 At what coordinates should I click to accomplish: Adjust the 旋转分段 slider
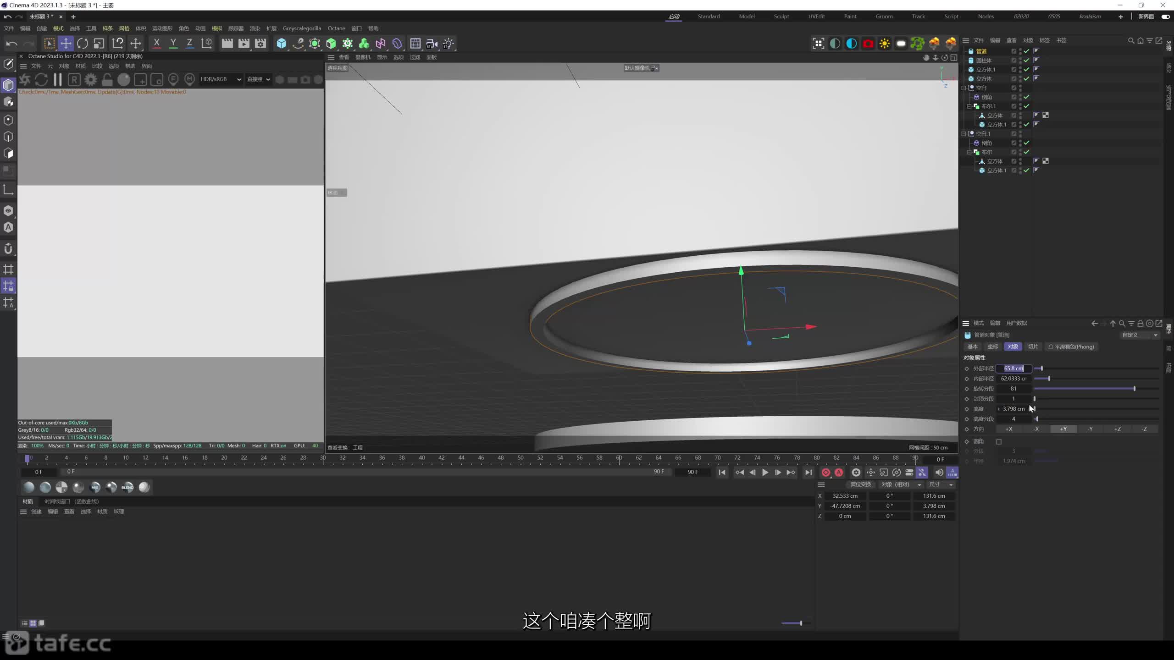click(x=1096, y=389)
